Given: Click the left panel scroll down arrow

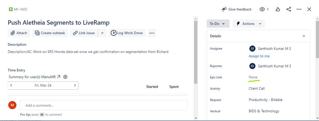Looking at the screenshot, I should 195,118.
